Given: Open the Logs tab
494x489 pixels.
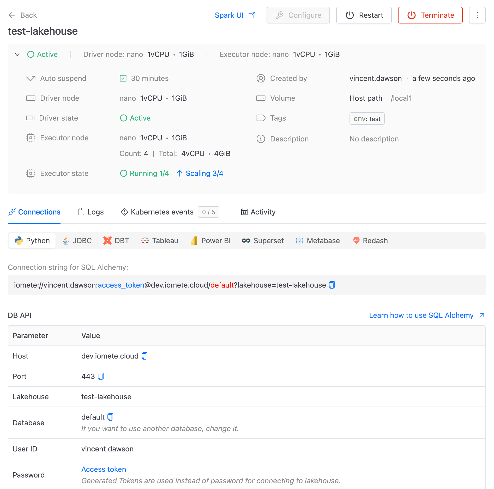Looking at the screenshot, I should [91, 212].
